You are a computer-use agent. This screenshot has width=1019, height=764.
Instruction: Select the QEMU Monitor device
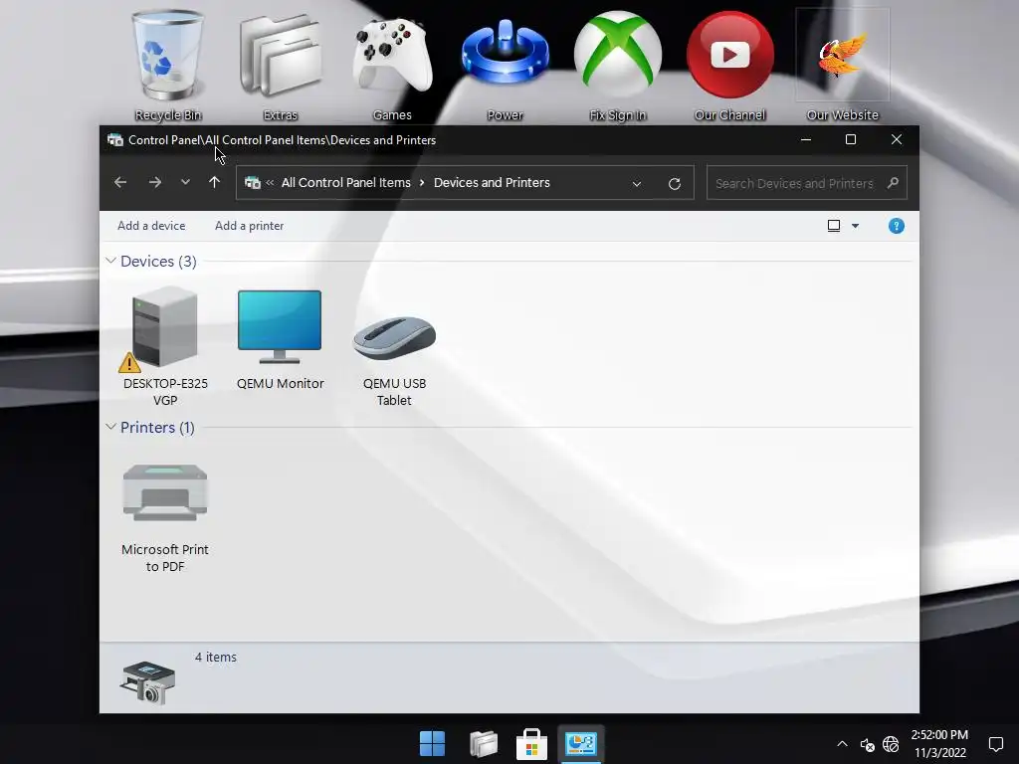coord(280,340)
